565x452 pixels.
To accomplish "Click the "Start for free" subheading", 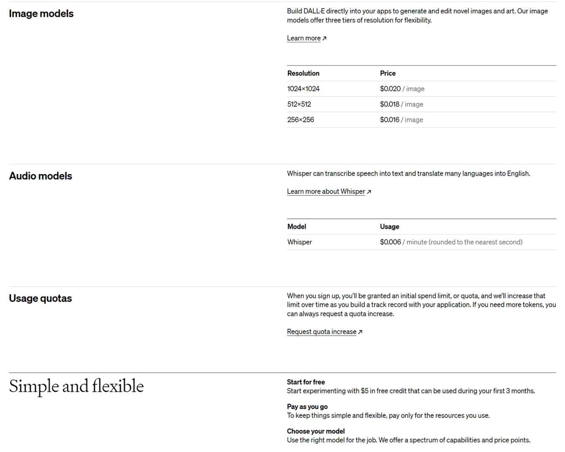I will [306, 382].
